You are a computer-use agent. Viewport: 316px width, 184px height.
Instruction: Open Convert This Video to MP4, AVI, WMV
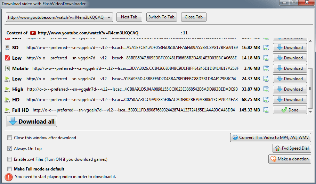pyautogui.click(x=270, y=137)
